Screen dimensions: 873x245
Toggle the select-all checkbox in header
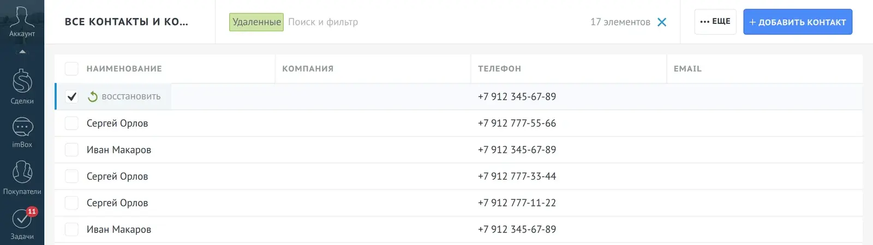pyautogui.click(x=71, y=69)
